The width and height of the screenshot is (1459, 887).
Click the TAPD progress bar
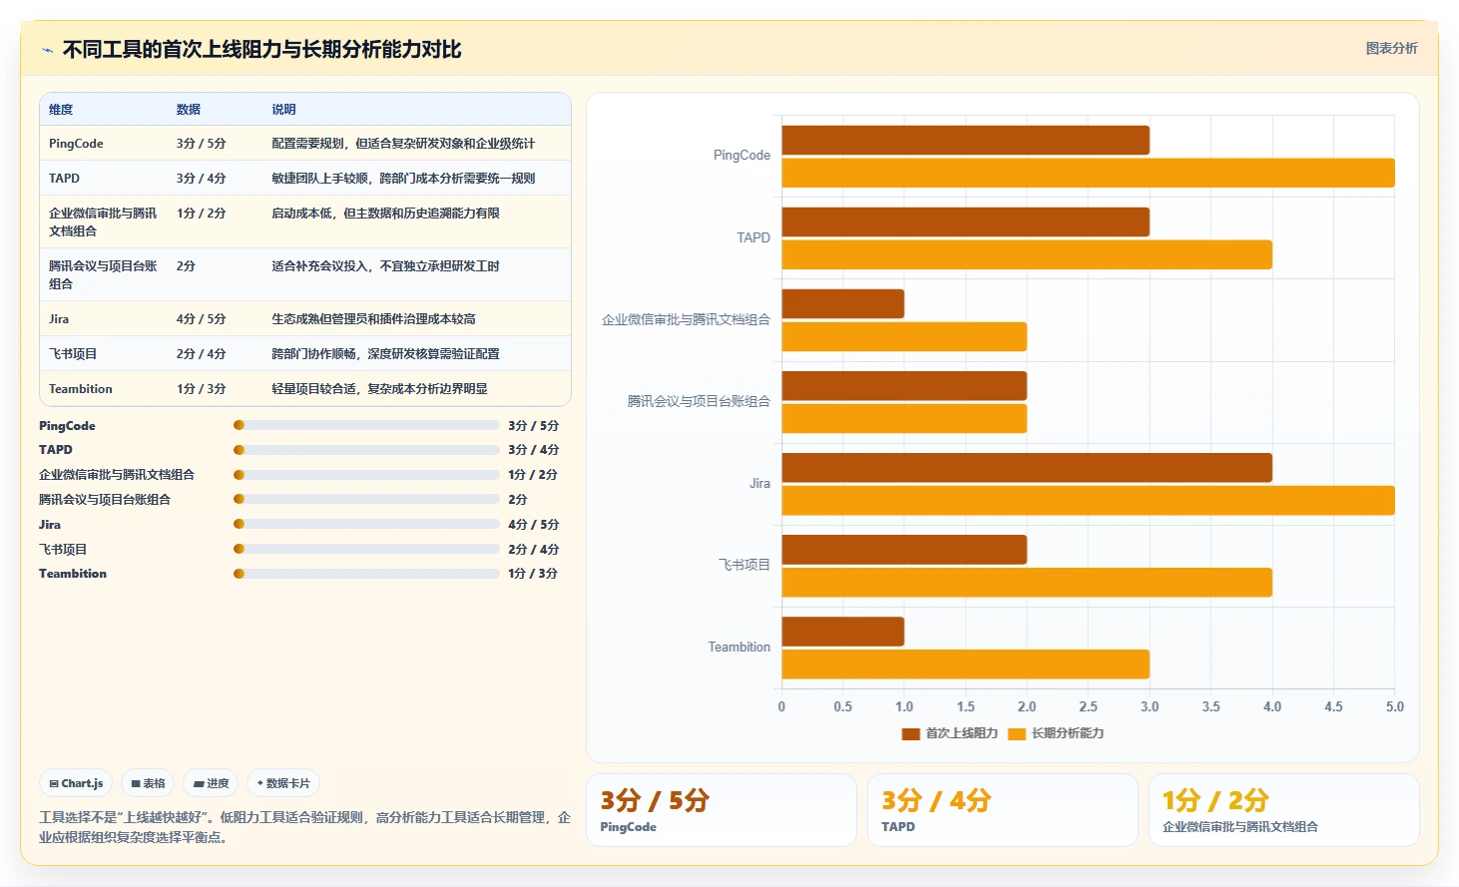coord(366,450)
